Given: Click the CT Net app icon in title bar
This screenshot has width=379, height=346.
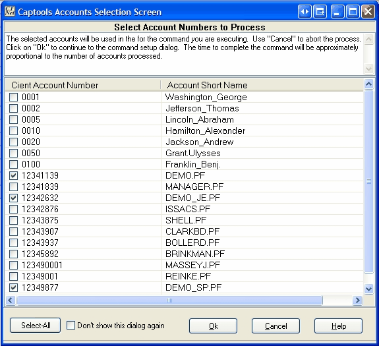Looking at the screenshot, I should 10,11.
